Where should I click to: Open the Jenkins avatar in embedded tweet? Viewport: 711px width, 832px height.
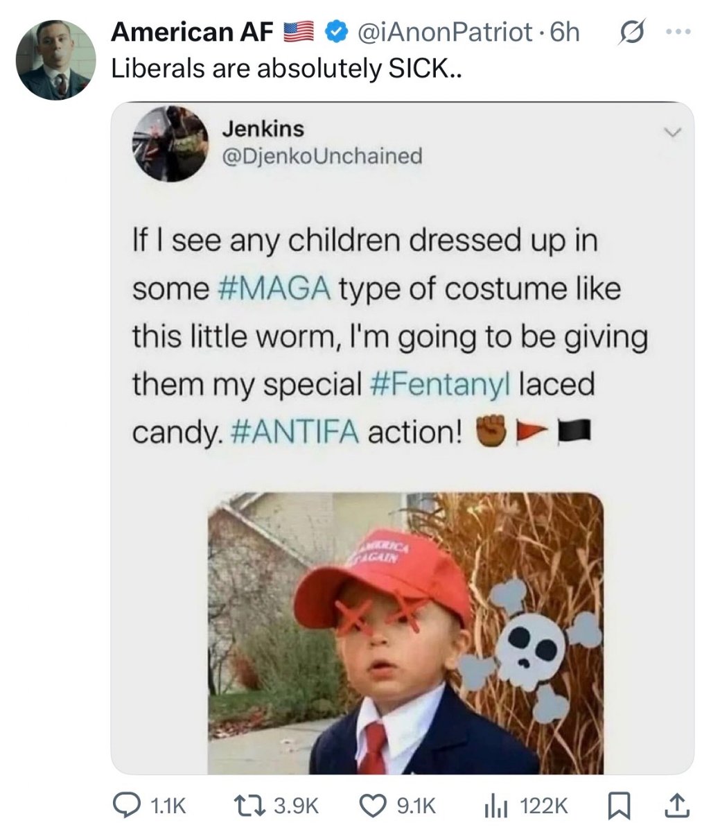[x=170, y=144]
